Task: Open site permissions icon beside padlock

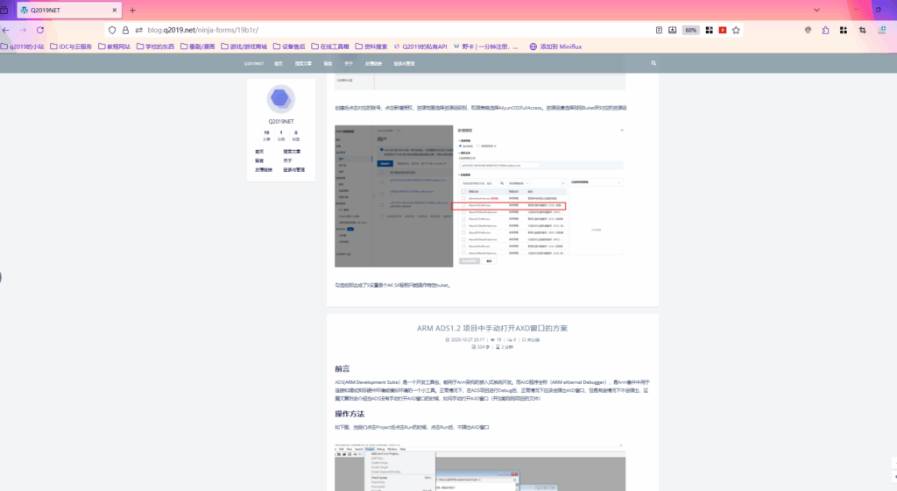Action: 138,30
